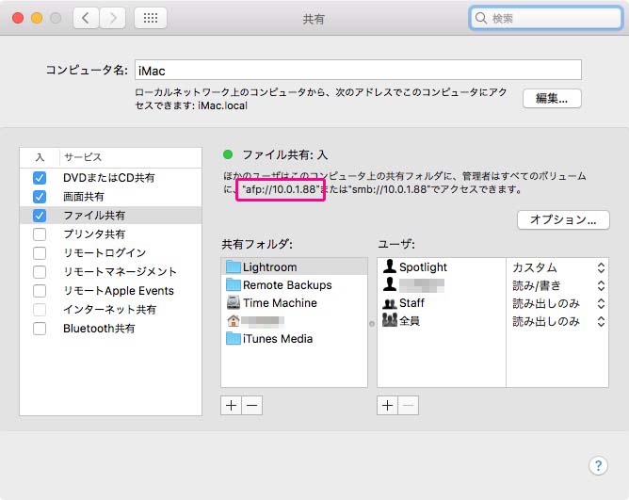The width and height of the screenshot is (629, 500).
Task: Remove shared folder with minus button
Action: coord(252,405)
